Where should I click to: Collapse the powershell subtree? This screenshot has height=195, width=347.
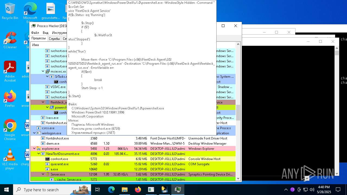47,108
